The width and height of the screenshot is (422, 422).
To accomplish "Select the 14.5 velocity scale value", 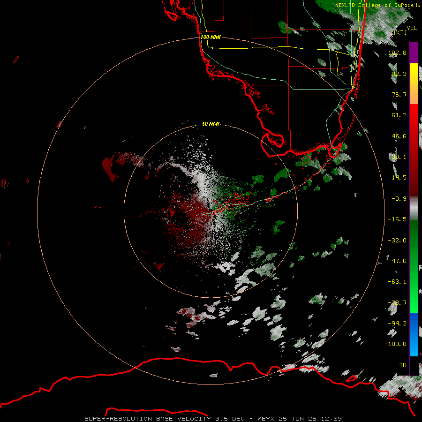I will pos(399,178).
